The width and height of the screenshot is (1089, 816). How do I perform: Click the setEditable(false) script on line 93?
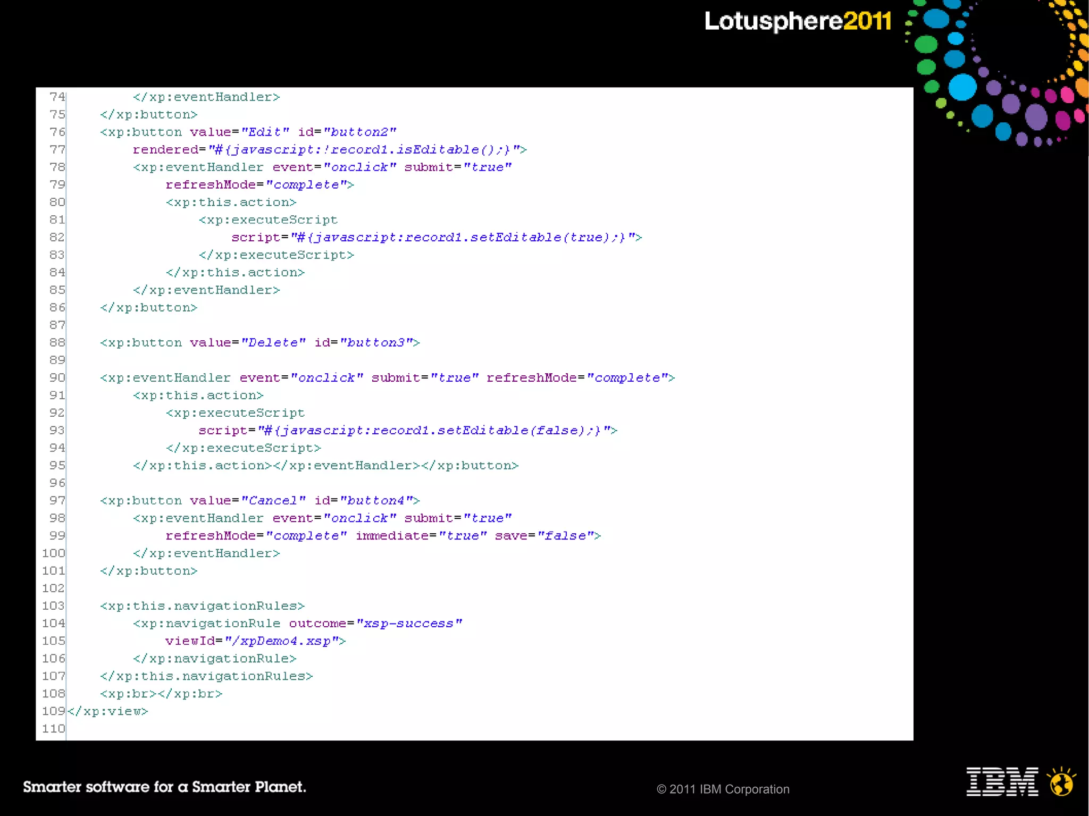tap(408, 430)
